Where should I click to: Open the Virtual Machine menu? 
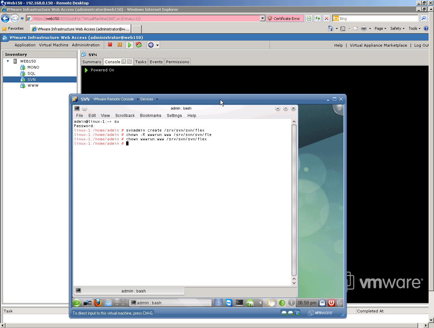(x=54, y=45)
